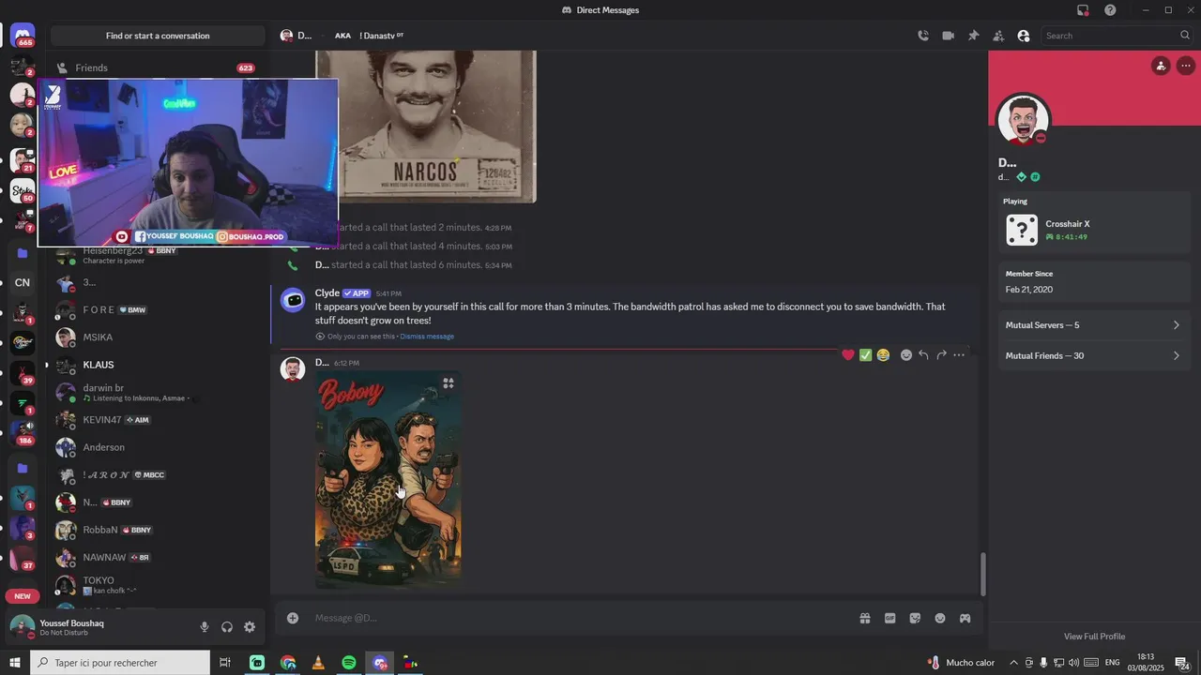This screenshot has height=675, width=1201.
Task: Open pinned messages
Action: click(x=973, y=36)
